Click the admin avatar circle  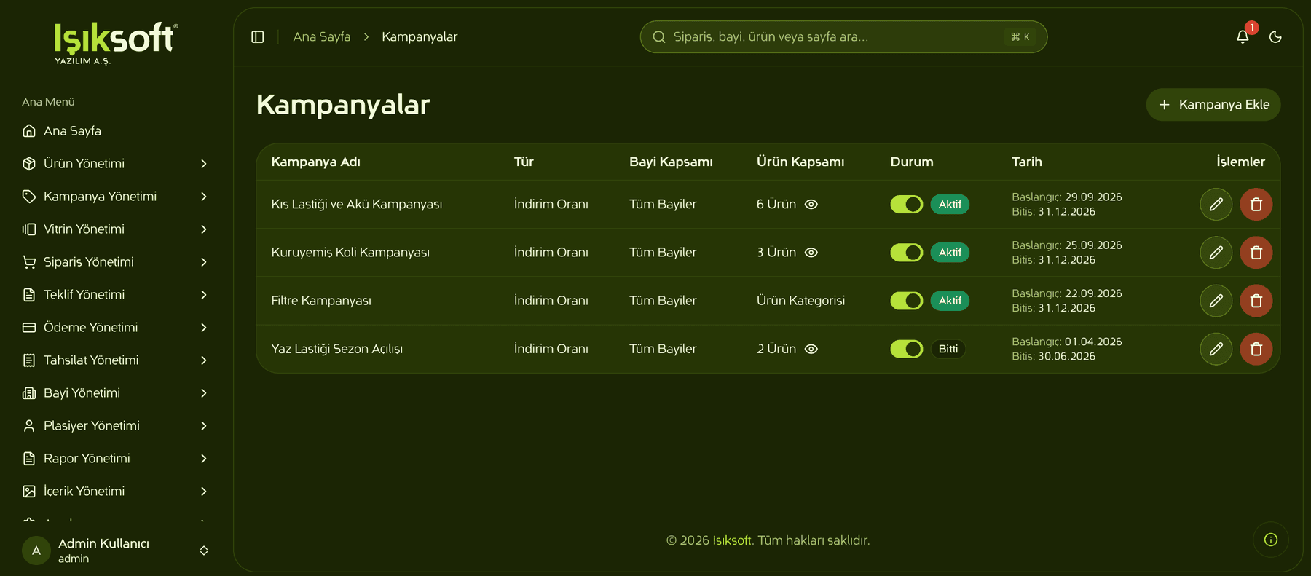pos(36,551)
